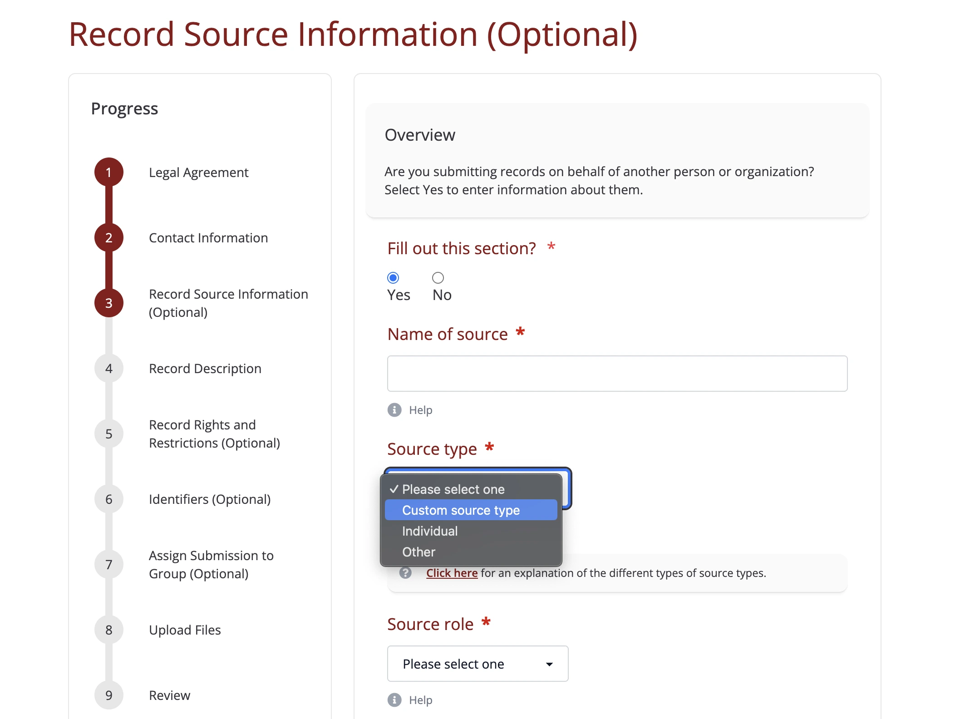Click step 9 circle for Review
This screenshot has height=719, width=965.
pos(109,695)
